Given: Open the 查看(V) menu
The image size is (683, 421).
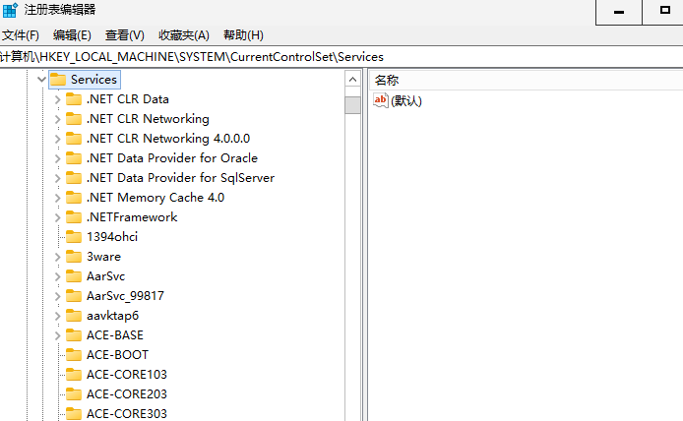Looking at the screenshot, I should tap(125, 35).
